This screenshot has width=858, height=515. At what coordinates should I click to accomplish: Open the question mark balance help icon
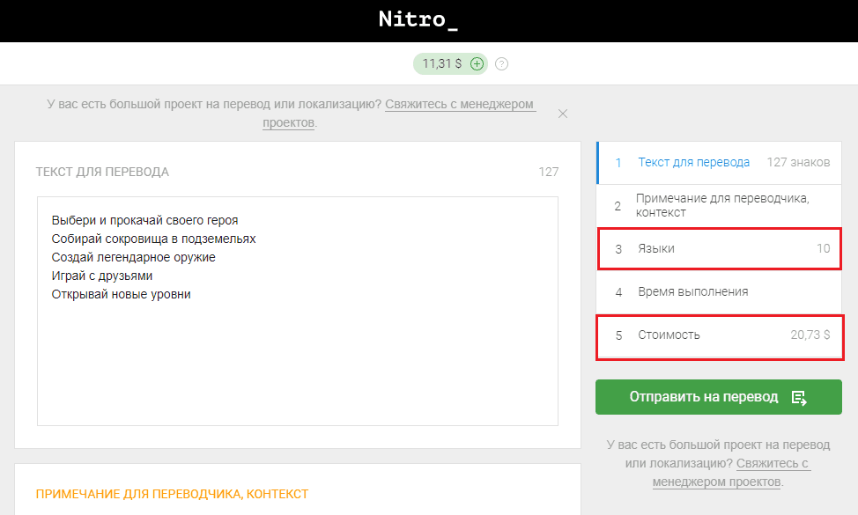click(502, 63)
